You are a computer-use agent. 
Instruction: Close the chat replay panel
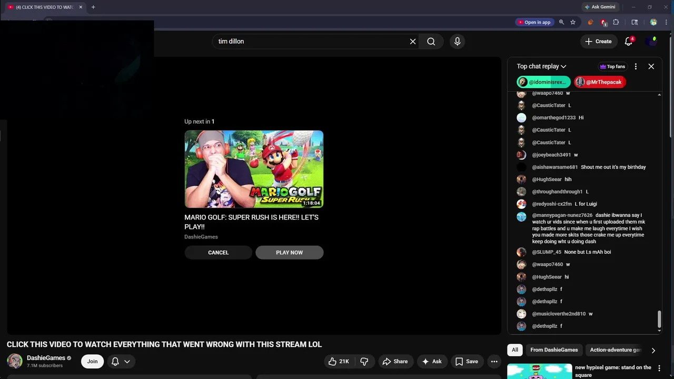651,66
